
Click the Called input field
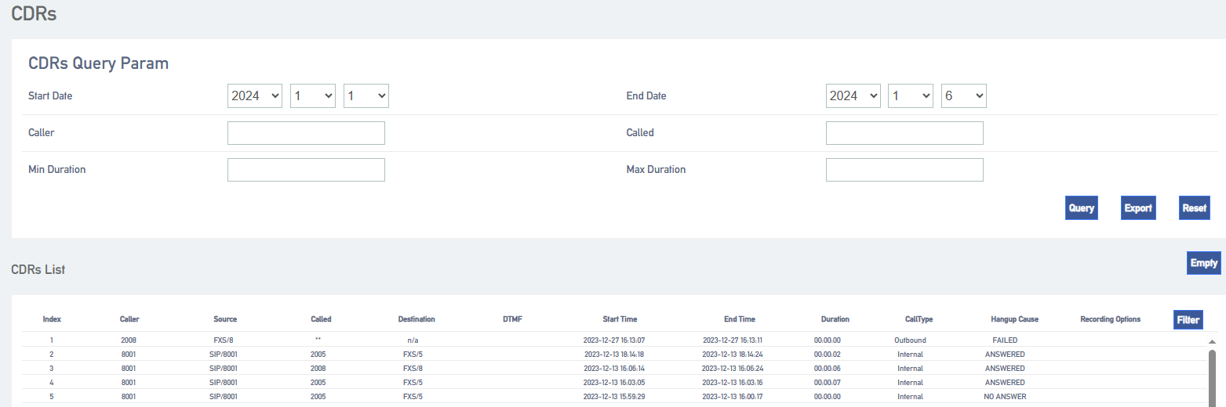[x=904, y=133]
